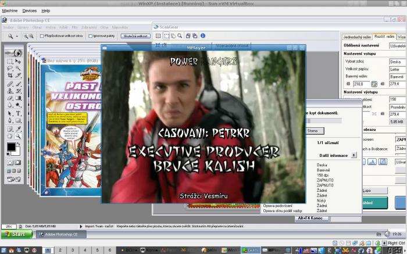Switch to workspace 3 in host panel
The width and height of the screenshot is (407, 254).
pos(73,250)
